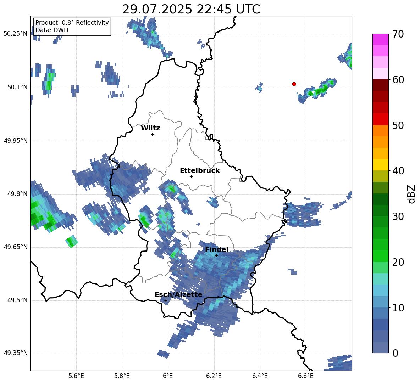Click the magenta top colorbar segment
The image size is (420, 383).
click(380, 39)
